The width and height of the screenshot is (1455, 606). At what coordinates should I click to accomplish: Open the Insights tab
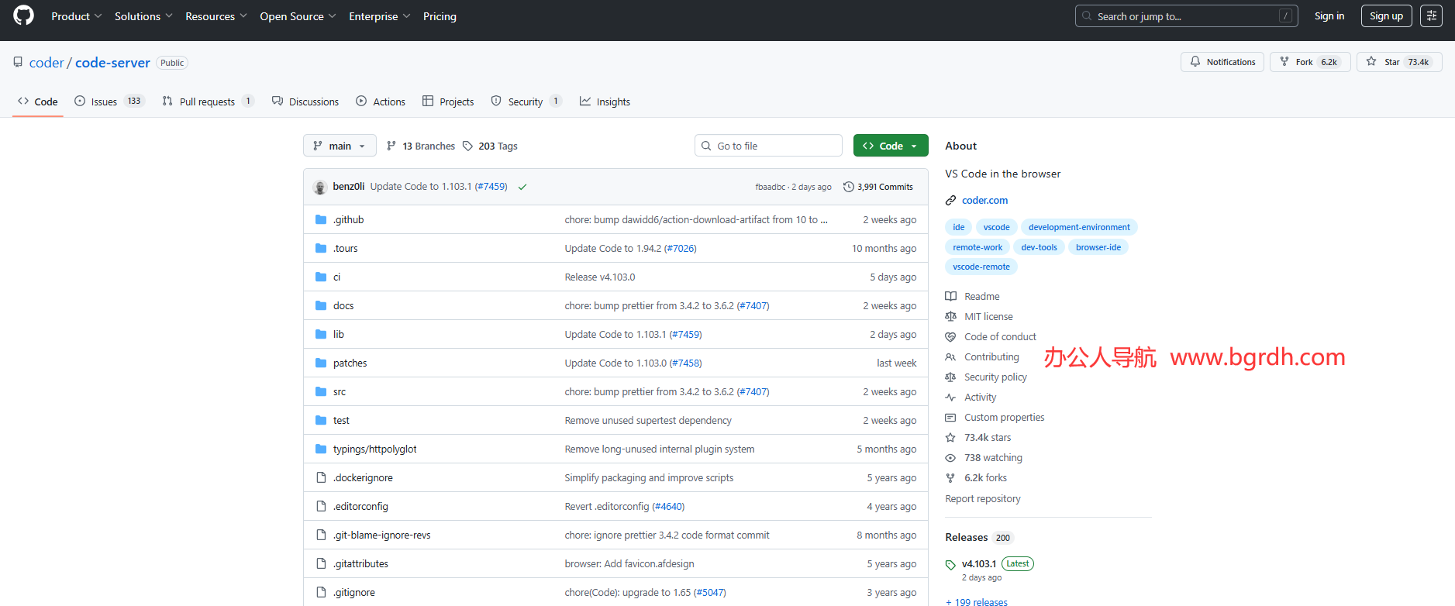[x=605, y=102]
